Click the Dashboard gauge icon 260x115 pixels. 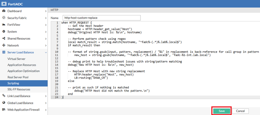(x=4, y=11)
